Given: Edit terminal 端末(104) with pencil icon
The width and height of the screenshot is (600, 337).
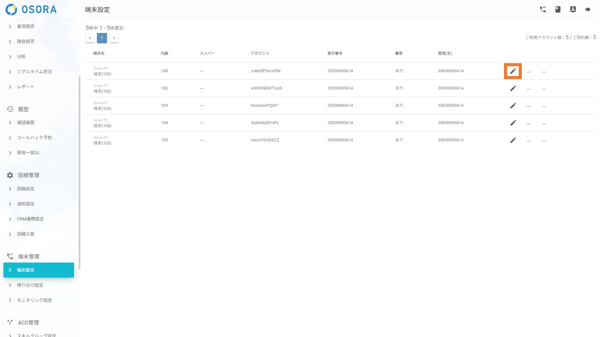Looking at the screenshot, I should click(x=513, y=123).
